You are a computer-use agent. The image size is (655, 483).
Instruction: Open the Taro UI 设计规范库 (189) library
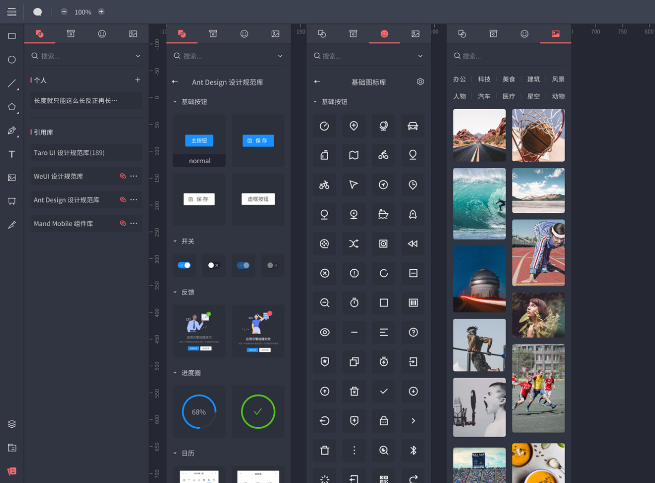(86, 152)
